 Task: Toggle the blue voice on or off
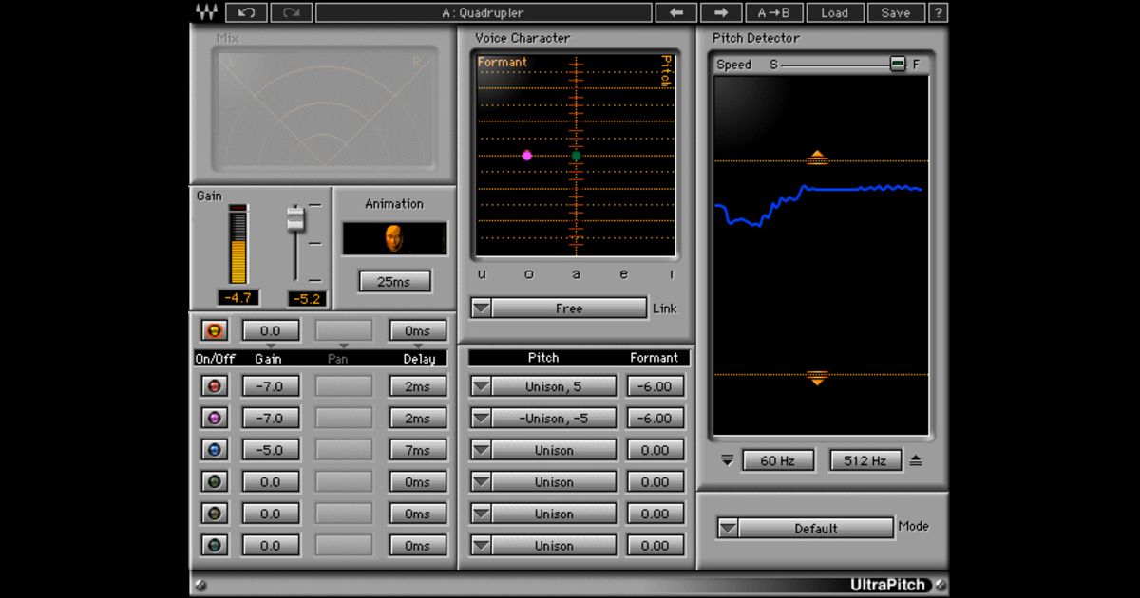pyautogui.click(x=213, y=449)
